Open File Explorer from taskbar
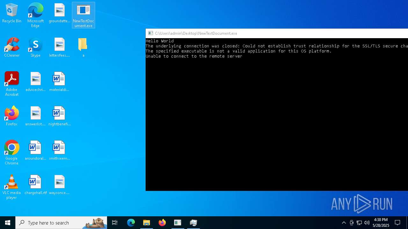Image resolution: width=408 pixels, height=229 pixels. click(147, 223)
